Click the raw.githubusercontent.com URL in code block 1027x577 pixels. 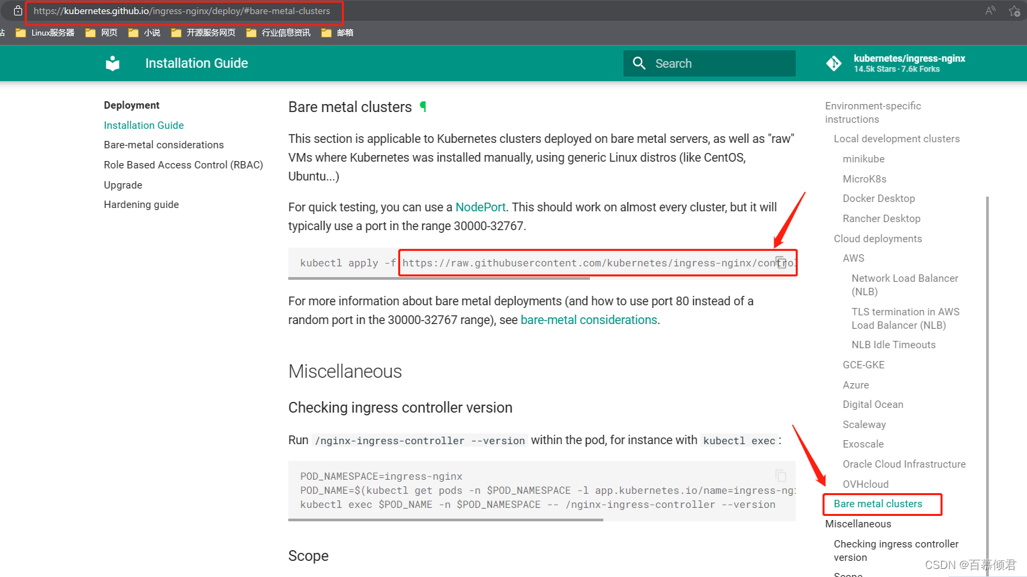[599, 263]
